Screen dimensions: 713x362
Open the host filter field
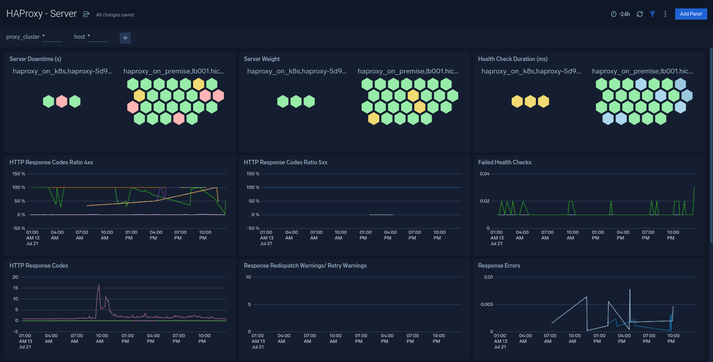click(97, 37)
